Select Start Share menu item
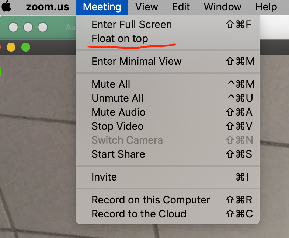The height and width of the screenshot is (238, 289). tap(168, 154)
